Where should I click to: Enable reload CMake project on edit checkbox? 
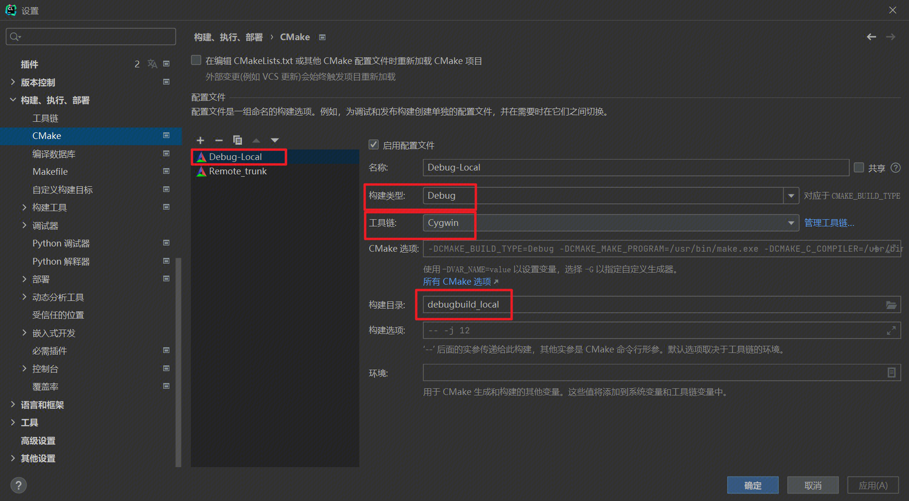pyautogui.click(x=196, y=61)
